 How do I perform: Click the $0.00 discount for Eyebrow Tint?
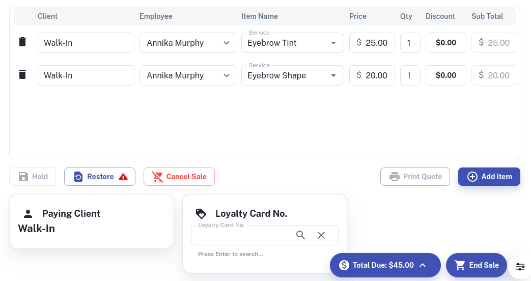[445, 43]
